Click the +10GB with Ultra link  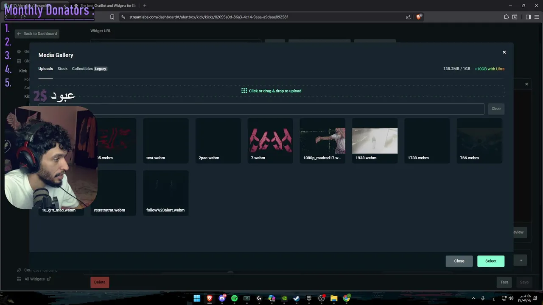490,69
